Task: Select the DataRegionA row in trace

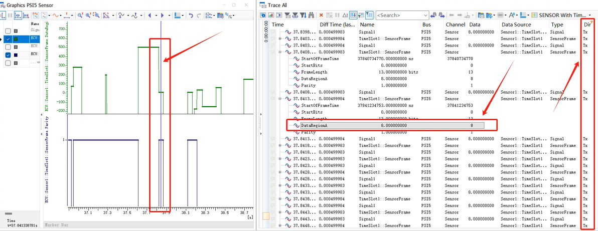Action: coord(385,125)
